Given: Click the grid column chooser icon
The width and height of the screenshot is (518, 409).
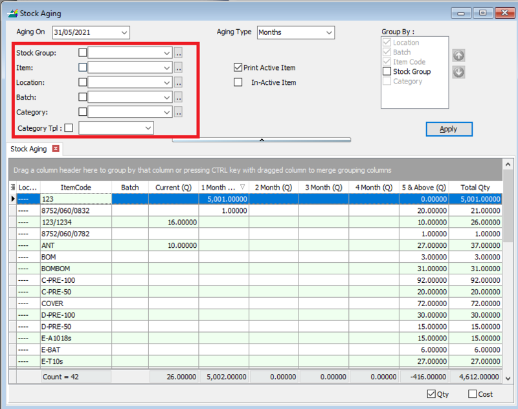Looking at the screenshot, I should tap(13, 187).
